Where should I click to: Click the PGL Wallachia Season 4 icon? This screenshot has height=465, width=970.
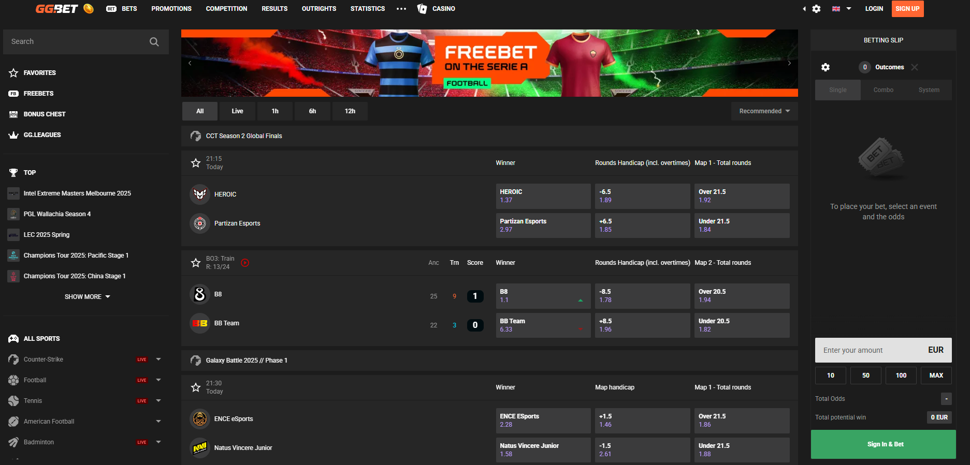13,214
